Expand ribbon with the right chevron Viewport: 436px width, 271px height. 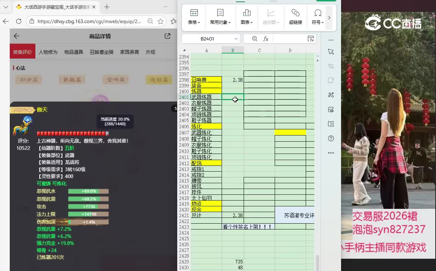(x=329, y=18)
